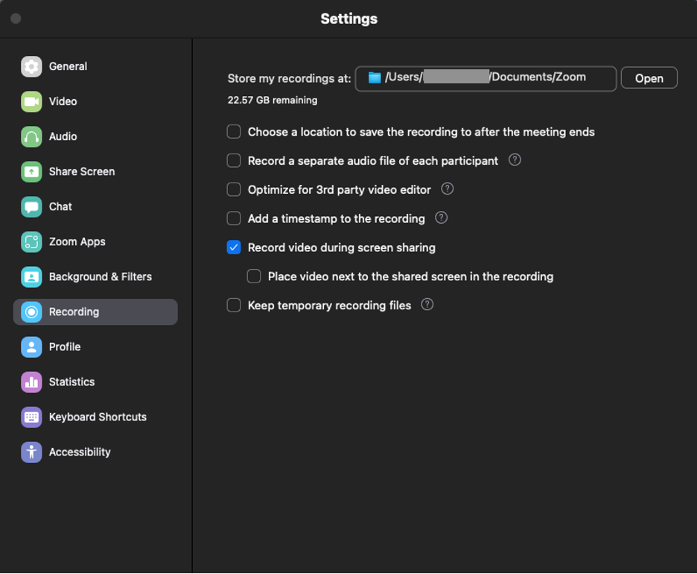Image resolution: width=697 pixels, height=574 pixels.
Task: Switch to the Profile settings tab
Action: (x=65, y=347)
